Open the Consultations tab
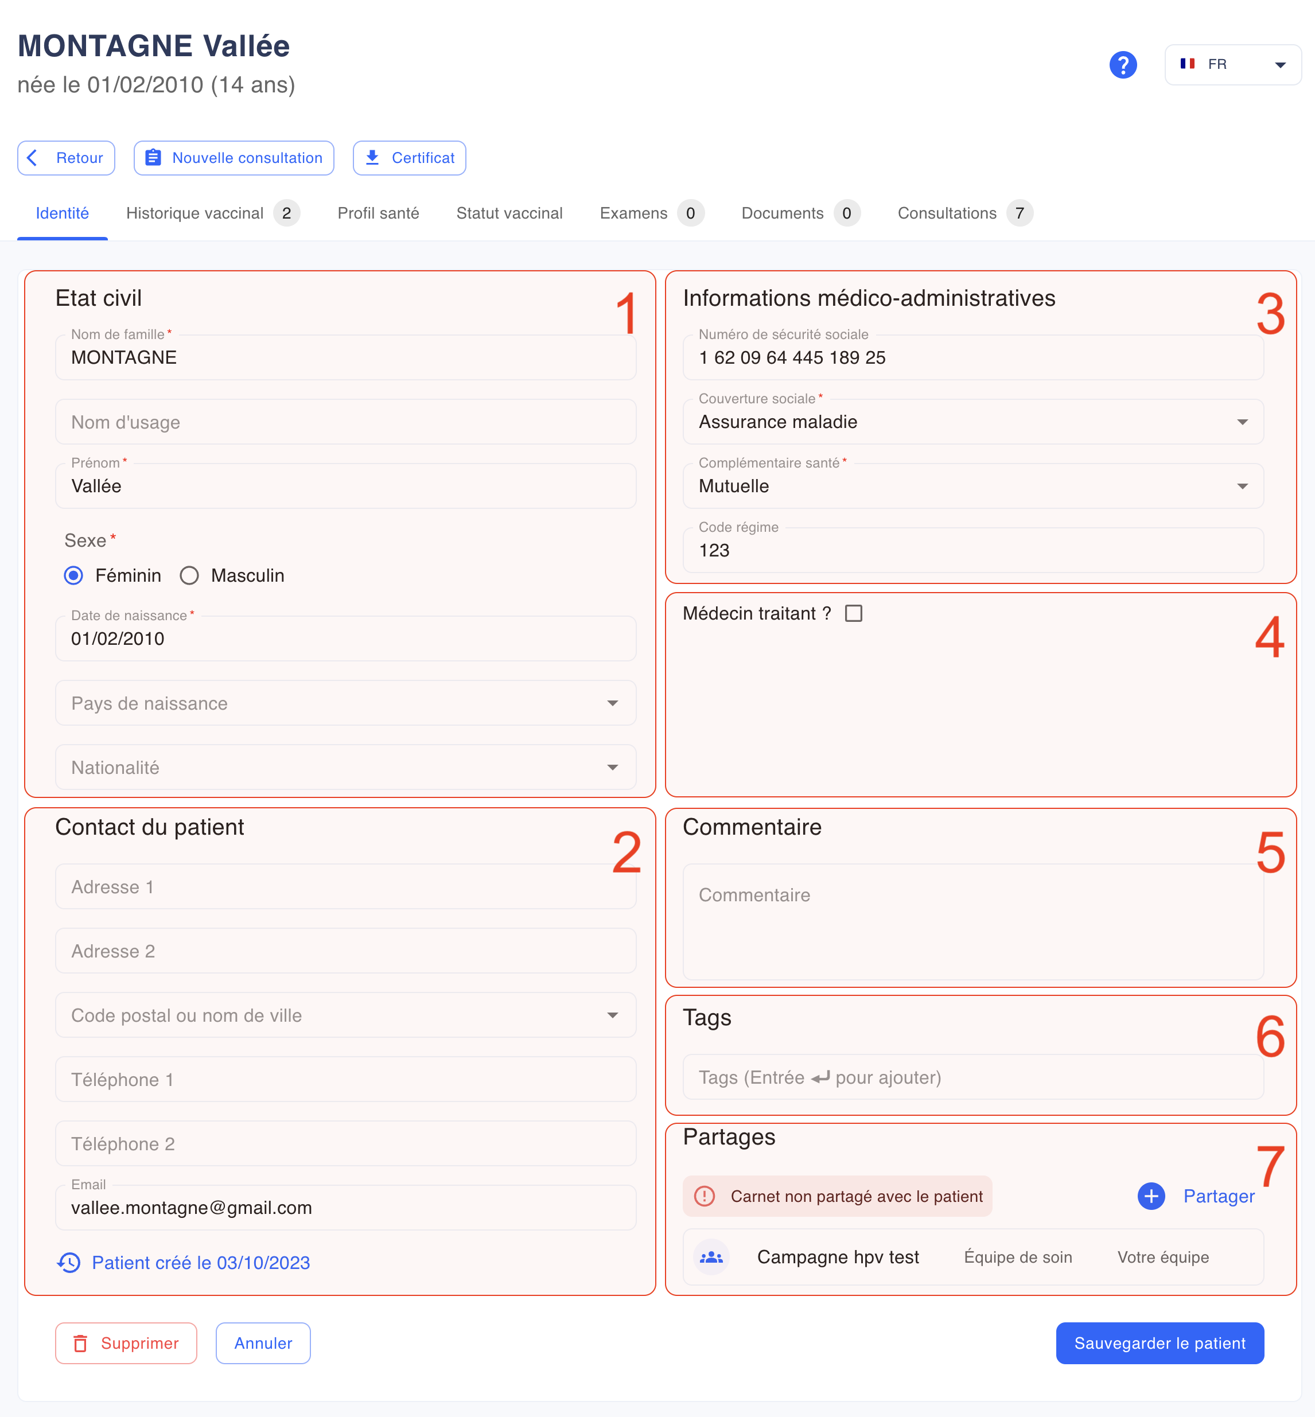 [x=964, y=213]
